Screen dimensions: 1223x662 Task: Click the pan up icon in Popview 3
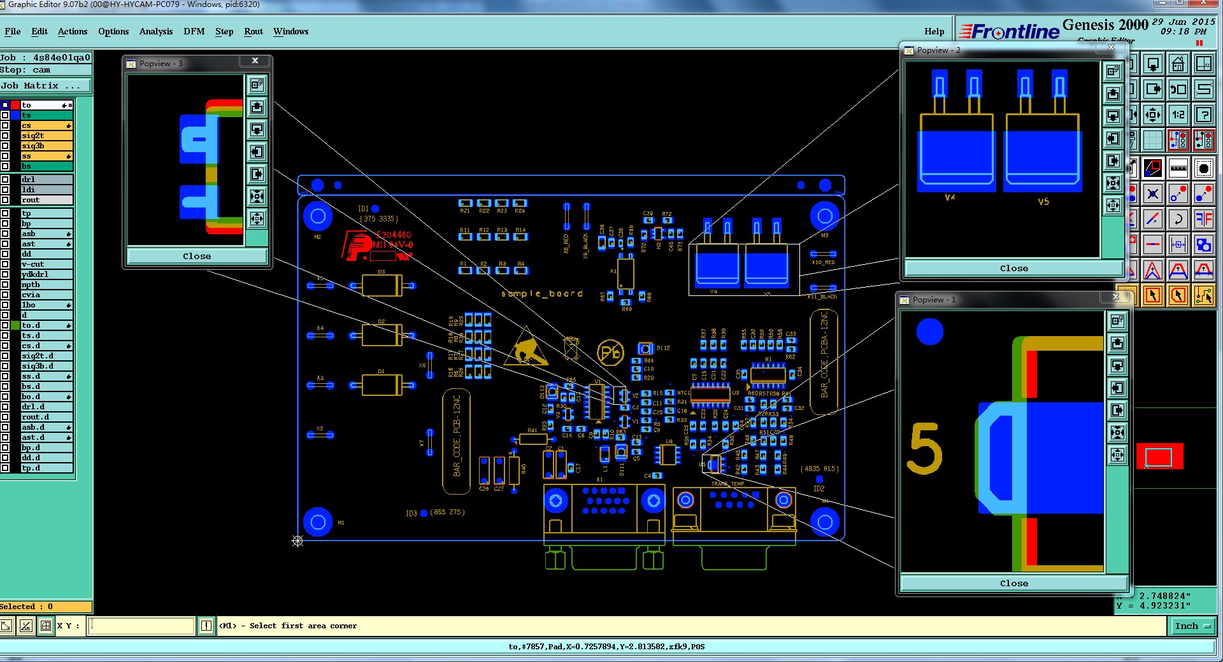[257, 107]
